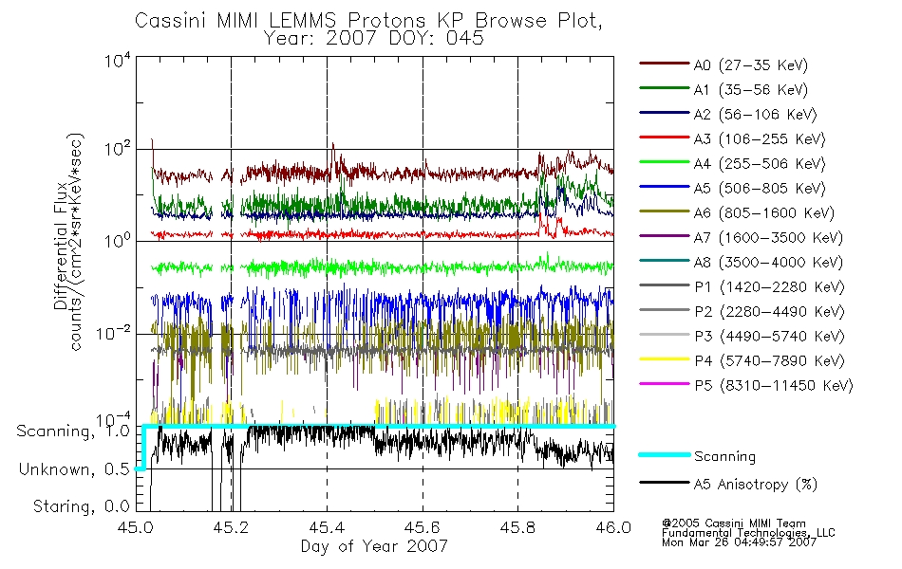Click the A8 (3500-4000 KeV) legend label
Screen dimensions: 902x569
[768, 263]
